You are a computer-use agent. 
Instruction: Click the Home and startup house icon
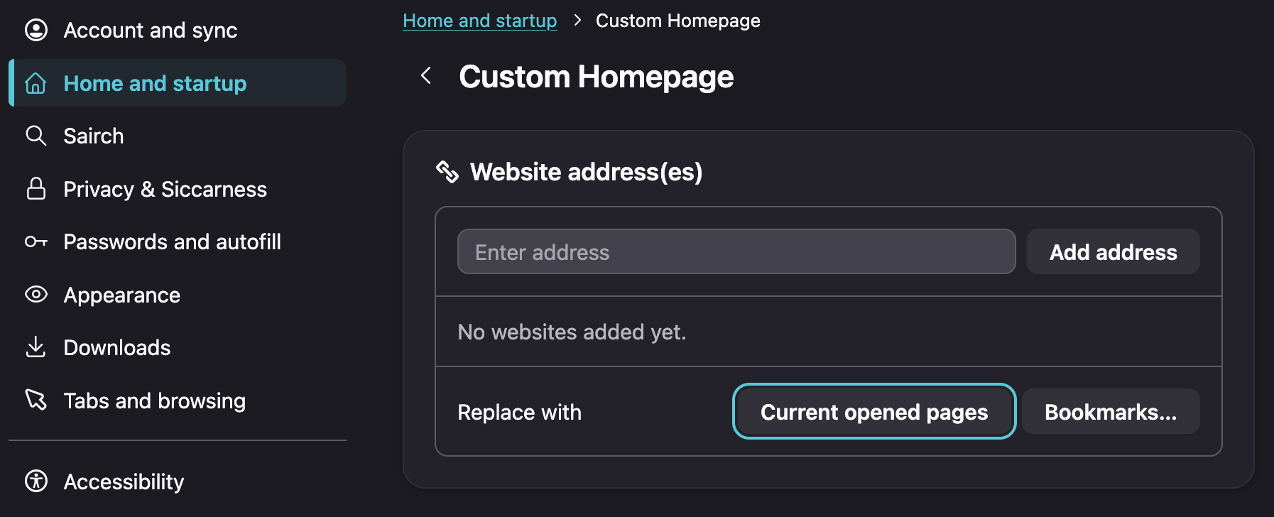click(x=36, y=83)
